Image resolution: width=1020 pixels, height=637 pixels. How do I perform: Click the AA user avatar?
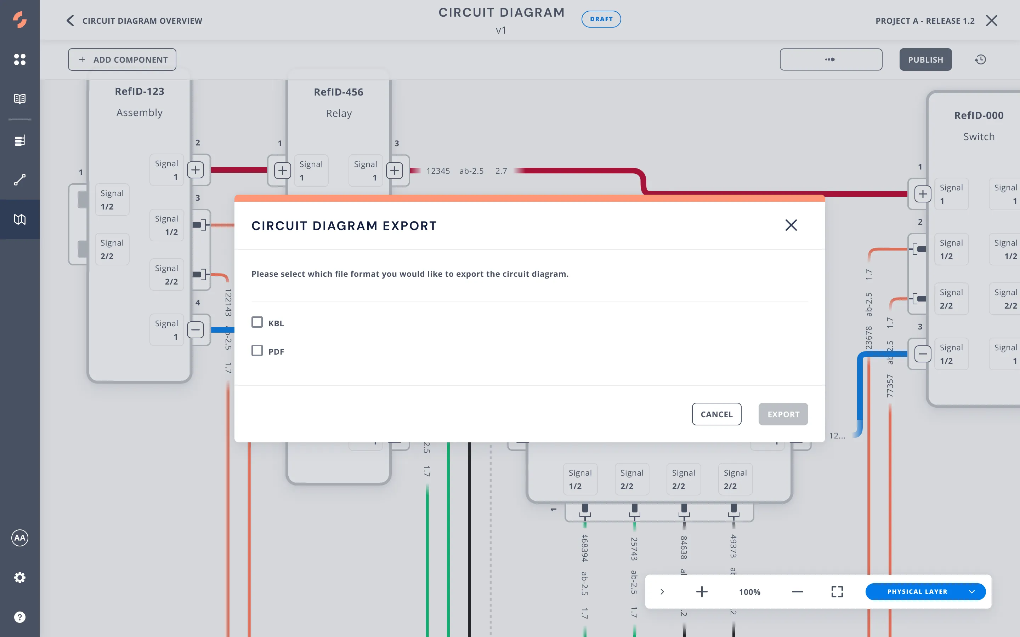tap(20, 538)
